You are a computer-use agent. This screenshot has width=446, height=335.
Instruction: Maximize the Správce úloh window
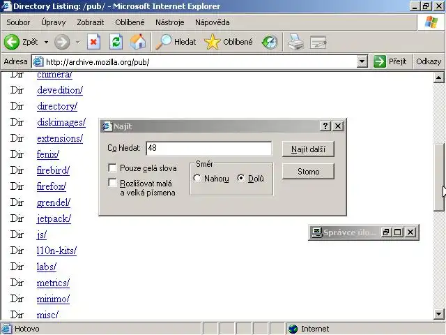[x=398, y=232]
